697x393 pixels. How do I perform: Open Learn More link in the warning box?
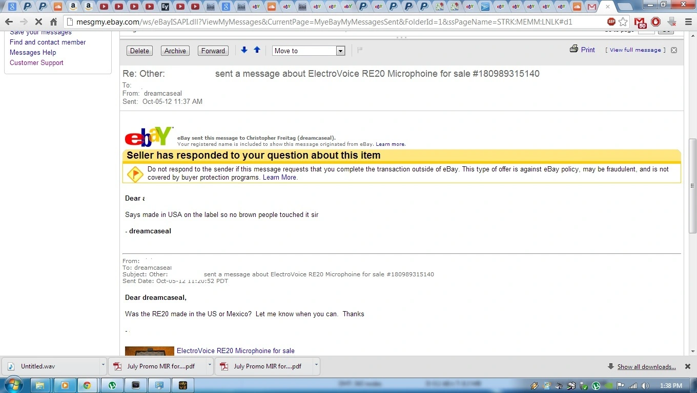pyautogui.click(x=279, y=178)
